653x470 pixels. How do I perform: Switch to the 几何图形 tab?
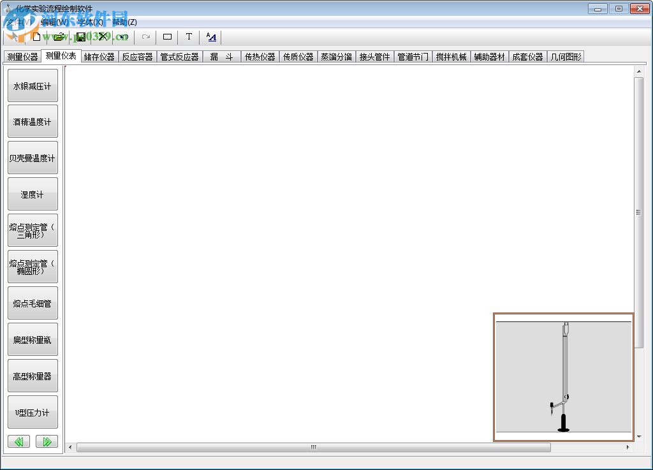[566, 57]
